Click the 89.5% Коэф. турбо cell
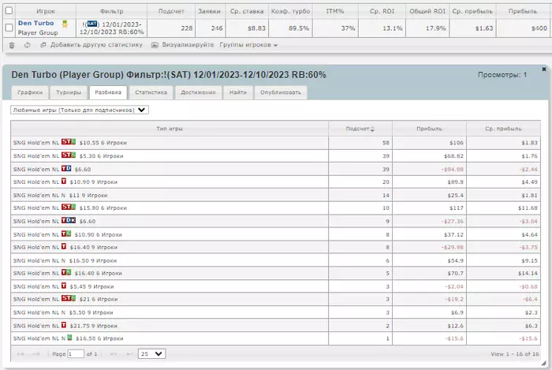This screenshot has width=552, height=370. coord(290,28)
